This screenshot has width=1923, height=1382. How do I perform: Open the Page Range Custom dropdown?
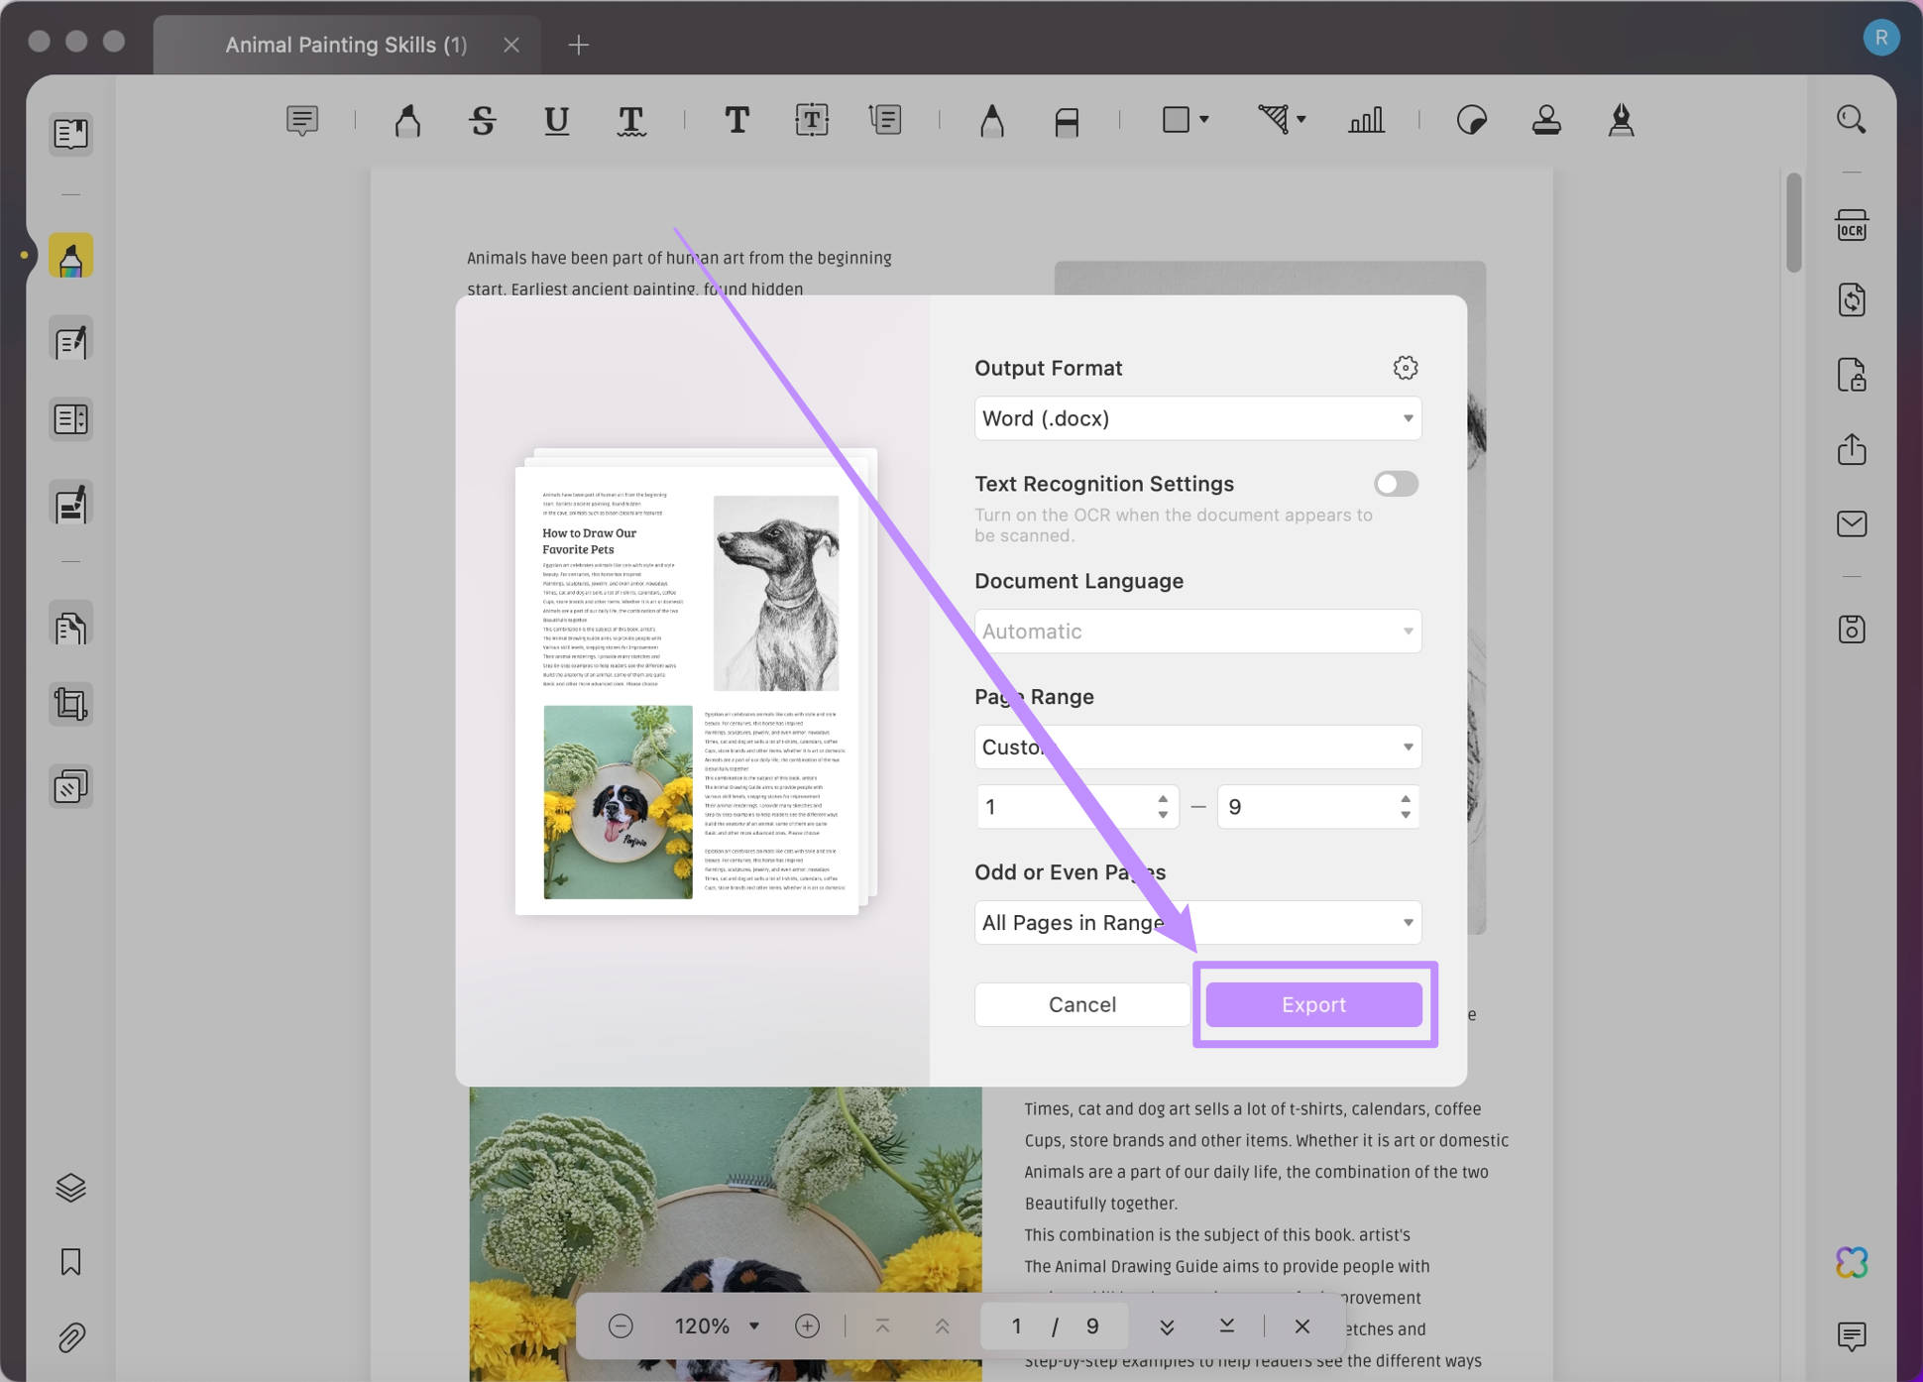pos(1197,747)
